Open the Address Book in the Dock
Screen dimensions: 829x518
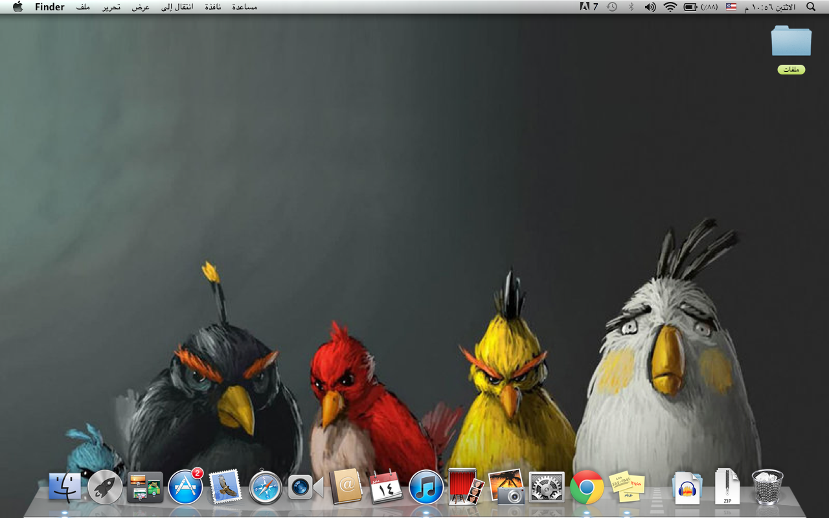[346, 488]
